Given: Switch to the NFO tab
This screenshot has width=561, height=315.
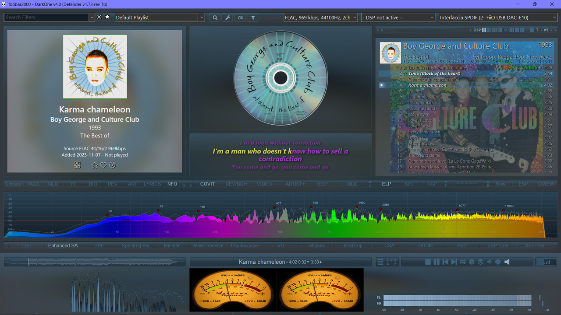Looking at the screenshot, I should pyautogui.click(x=172, y=184).
